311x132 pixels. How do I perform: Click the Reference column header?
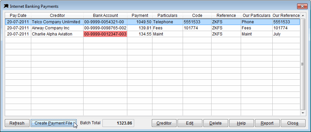(226, 16)
